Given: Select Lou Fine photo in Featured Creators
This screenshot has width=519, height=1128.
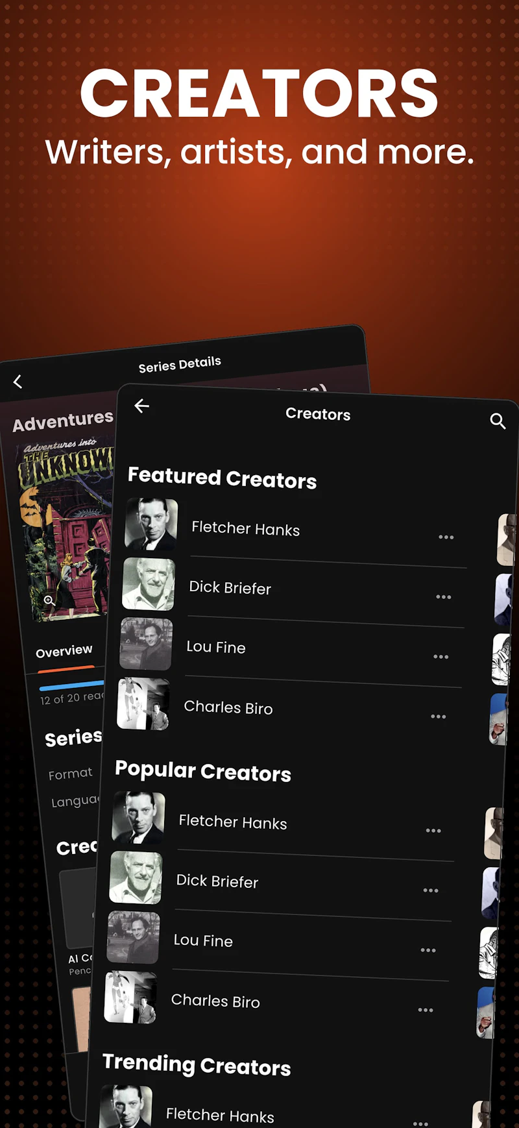Looking at the screenshot, I should pos(146,644).
